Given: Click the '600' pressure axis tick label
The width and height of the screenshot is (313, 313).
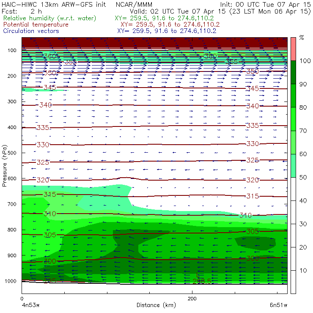Looking at the screenshot, I should 12,178.
